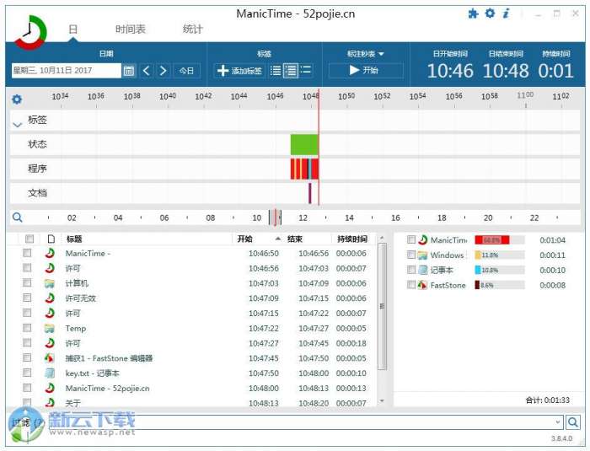Check the 'ManicTime -' row checkbox
The image size is (590, 451).
click(27, 253)
